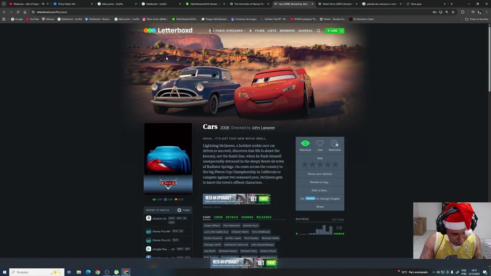Open Paul Newman cast link

231,225
